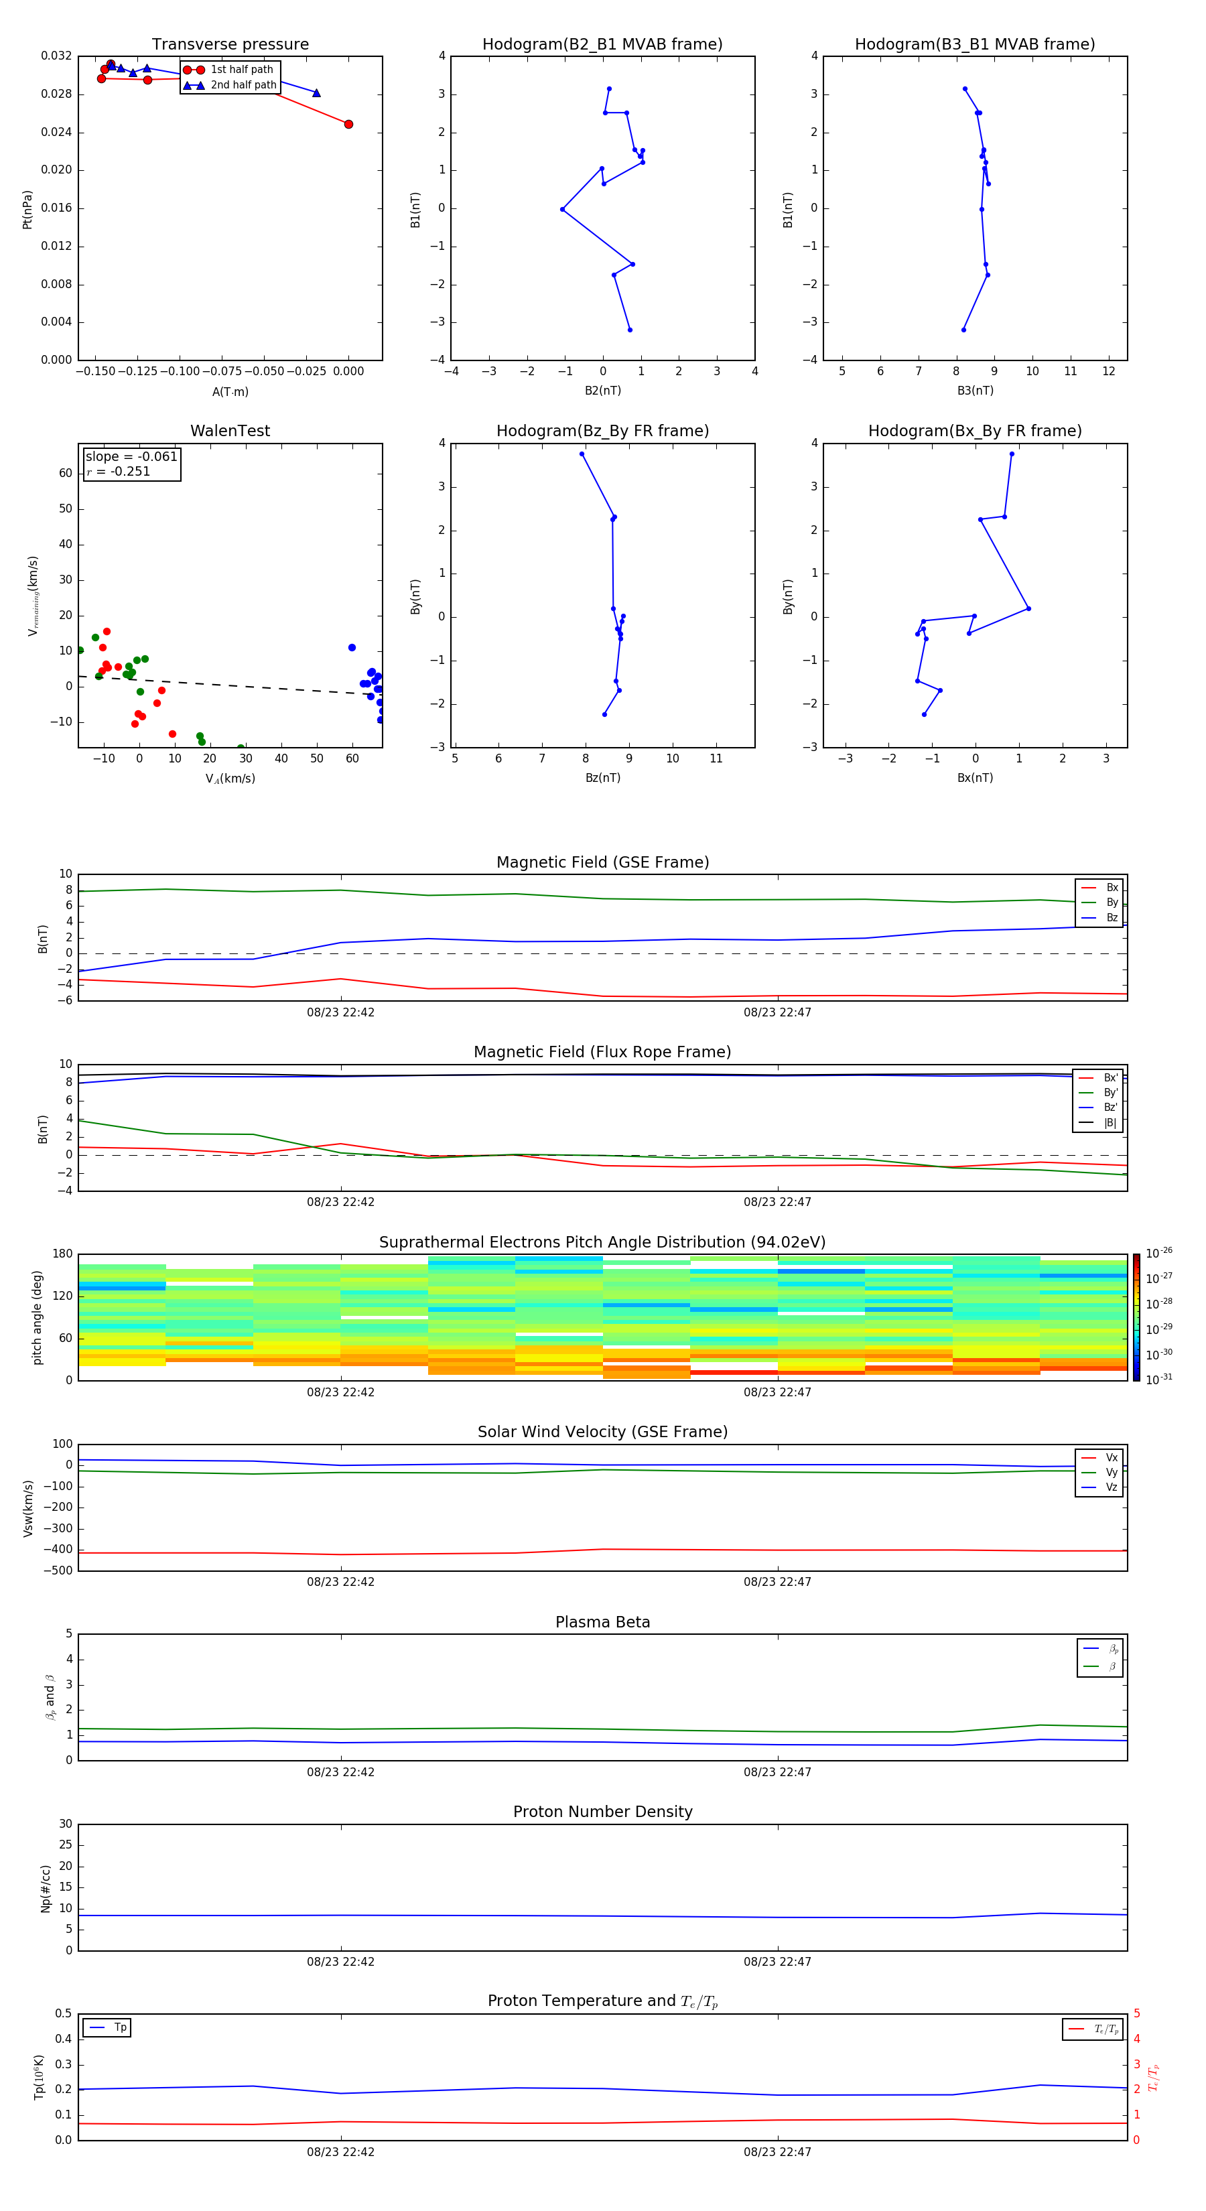Click the Suprathermal Electrons Pitch Angle Distribution title
This screenshot has height=2211, width=1206.
602,1243
